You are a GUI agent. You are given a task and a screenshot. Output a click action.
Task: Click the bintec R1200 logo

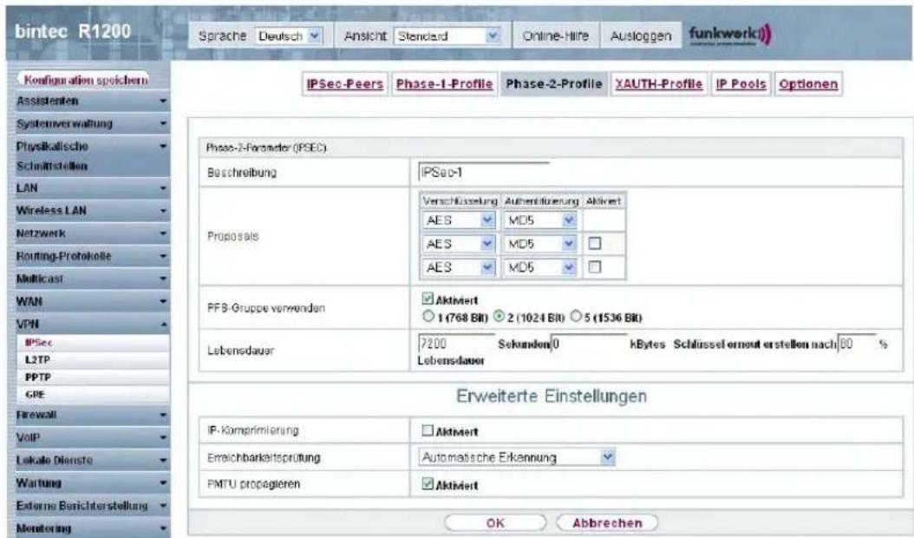(x=73, y=31)
